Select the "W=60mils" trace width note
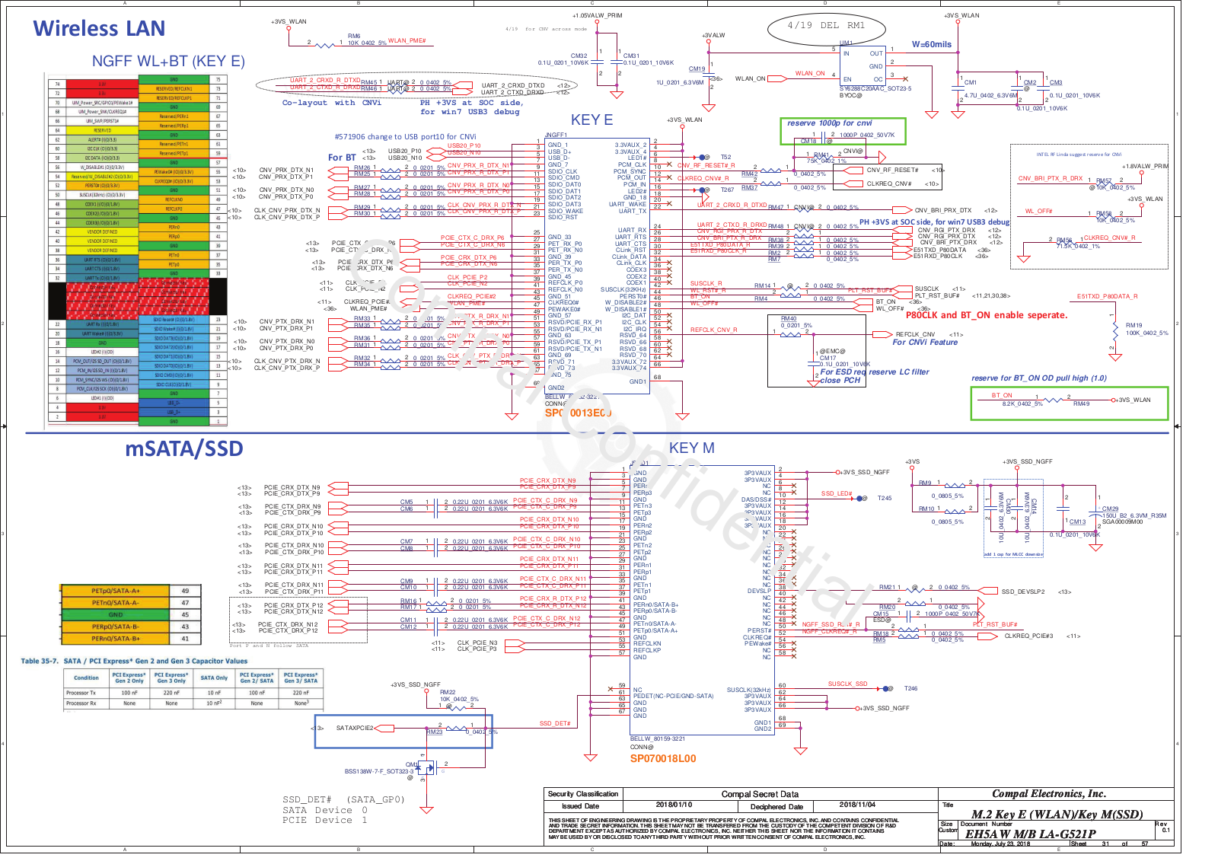 (x=932, y=45)
